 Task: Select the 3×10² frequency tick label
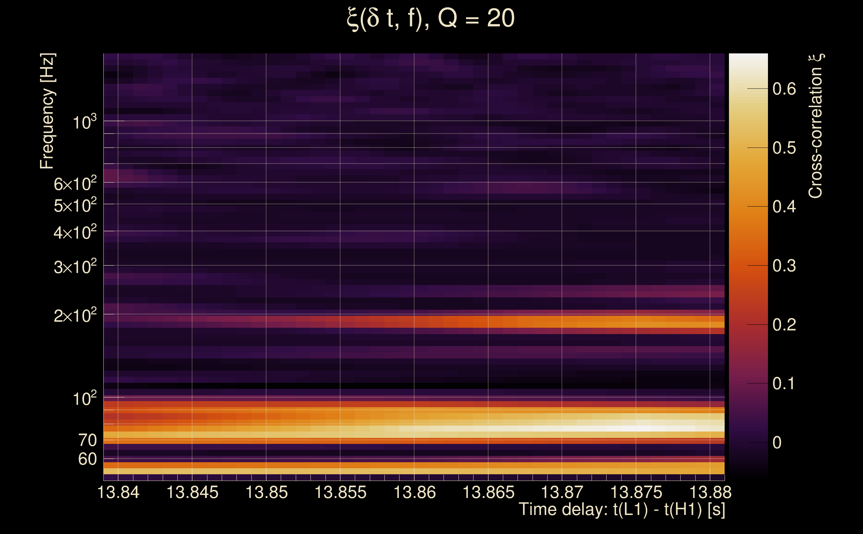[75, 267]
